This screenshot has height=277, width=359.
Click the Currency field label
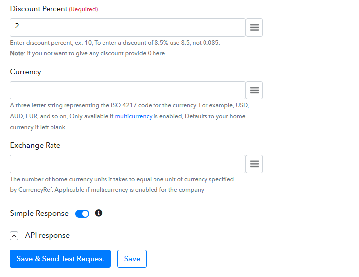25,72
